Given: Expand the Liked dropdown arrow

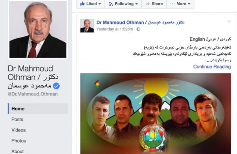Looking at the screenshot, I should click(100, 4).
